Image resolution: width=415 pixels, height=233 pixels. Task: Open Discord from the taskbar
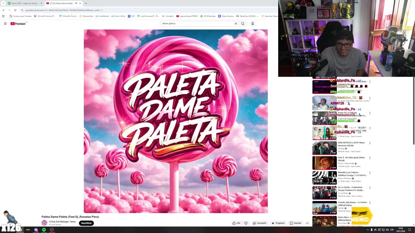click(x=36, y=230)
